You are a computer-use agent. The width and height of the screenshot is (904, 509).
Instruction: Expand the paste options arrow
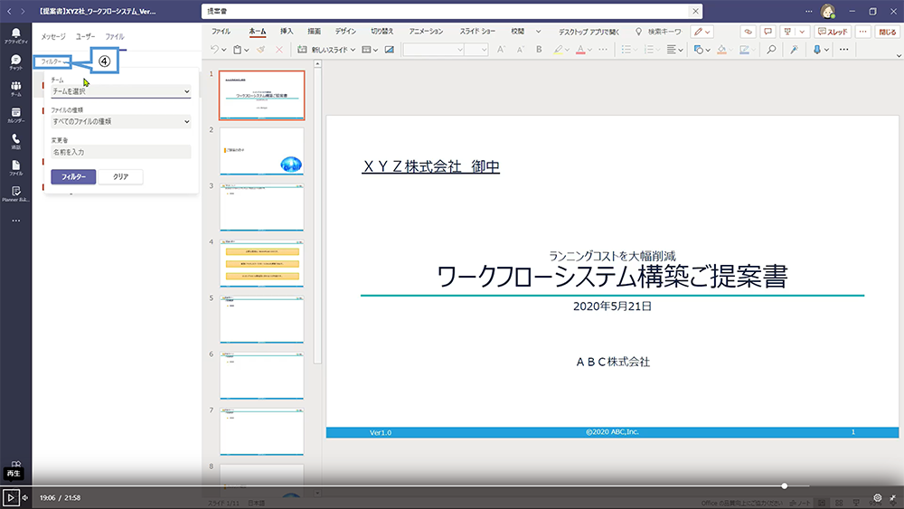246,50
